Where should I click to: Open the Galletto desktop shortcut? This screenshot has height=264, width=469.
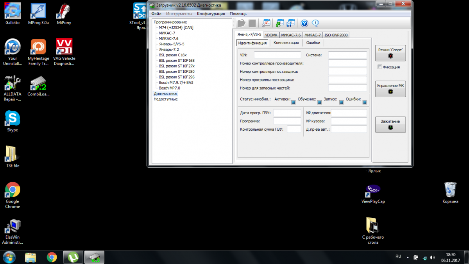(13, 14)
